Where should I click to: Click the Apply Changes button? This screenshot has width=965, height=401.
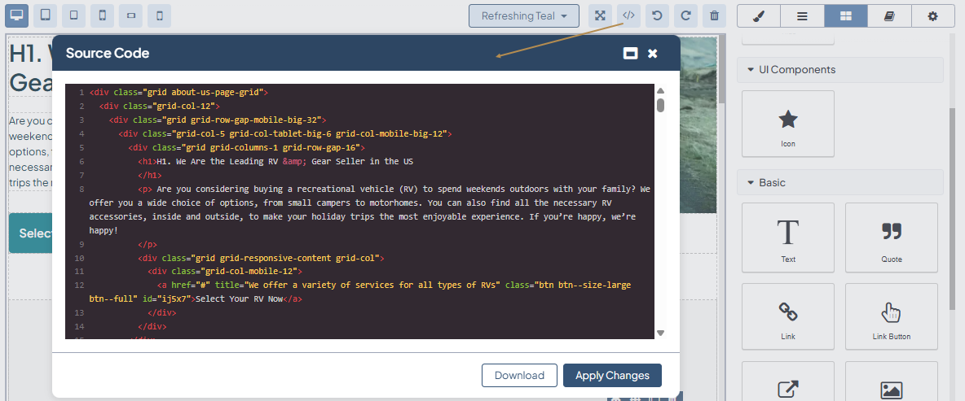[x=612, y=375]
